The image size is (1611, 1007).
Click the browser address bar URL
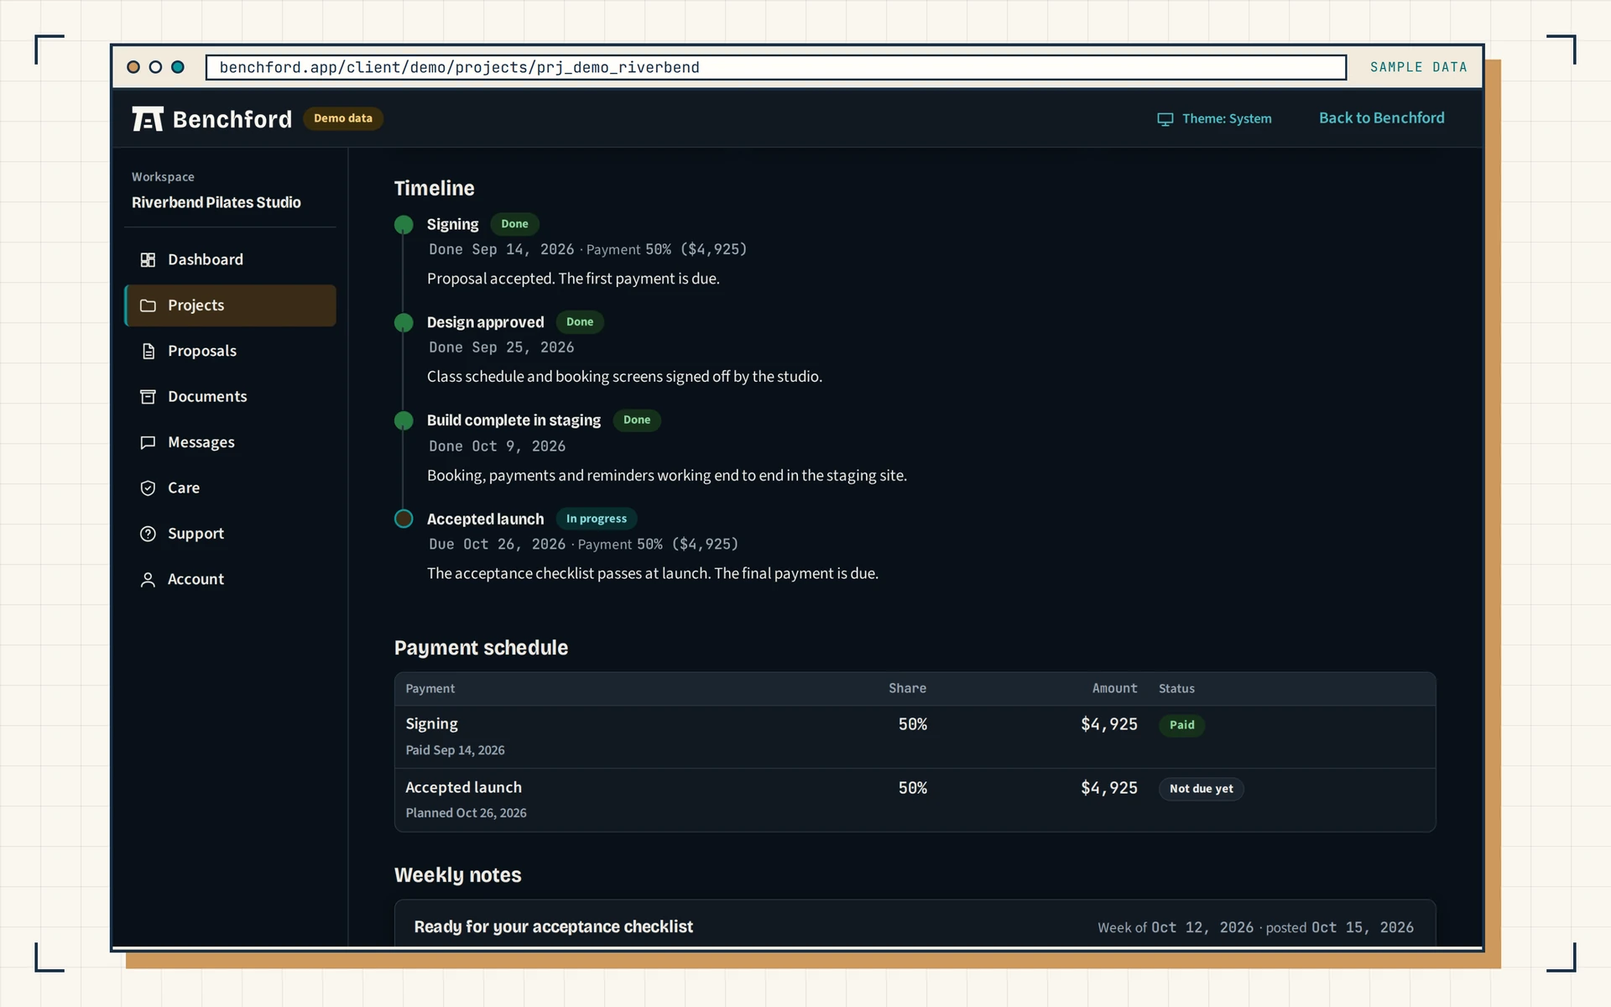pyautogui.click(x=776, y=67)
